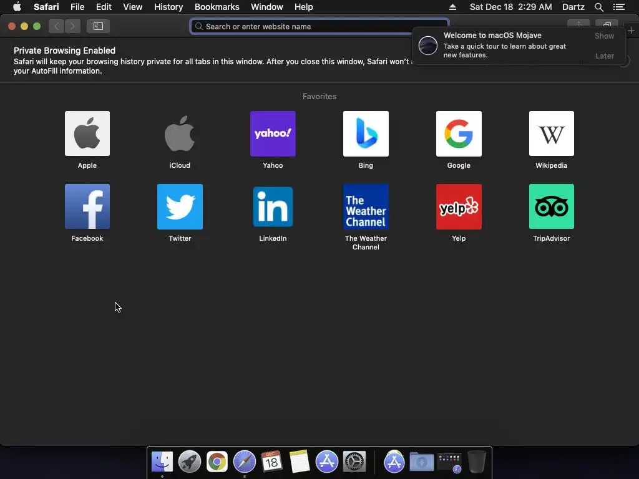Open Google Chrome from the Dock
The image size is (639, 479).
(x=217, y=462)
